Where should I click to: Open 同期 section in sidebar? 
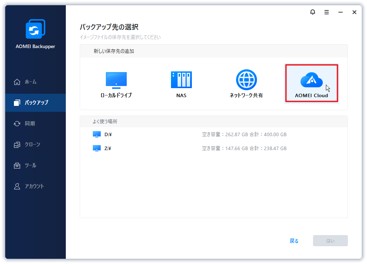pos(36,123)
